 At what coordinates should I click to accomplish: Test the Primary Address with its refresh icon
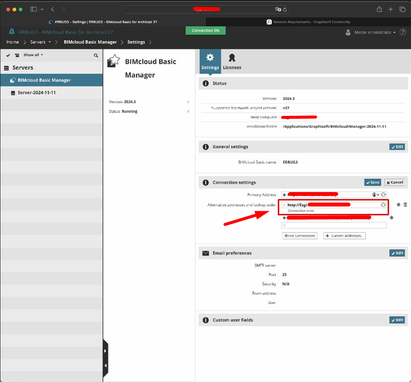(x=383, y=195)
